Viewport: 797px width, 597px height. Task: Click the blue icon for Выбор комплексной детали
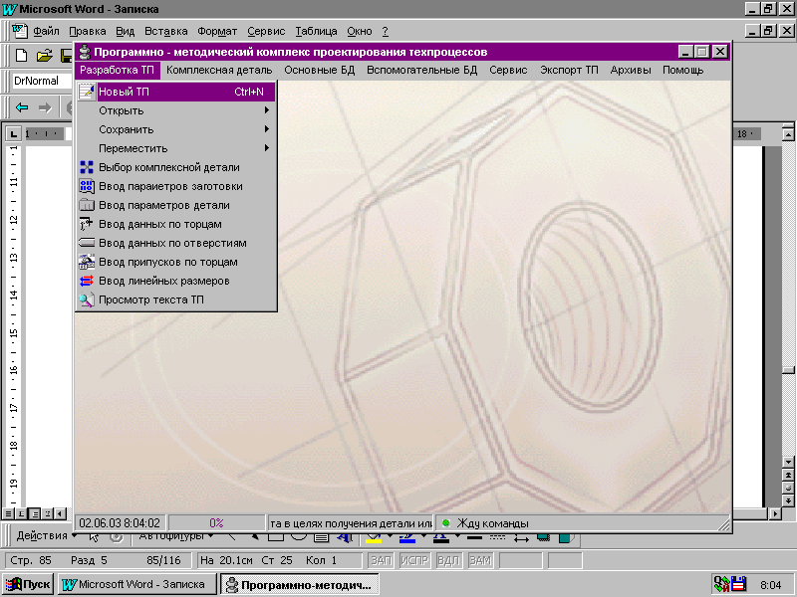(x=86, y=167)
